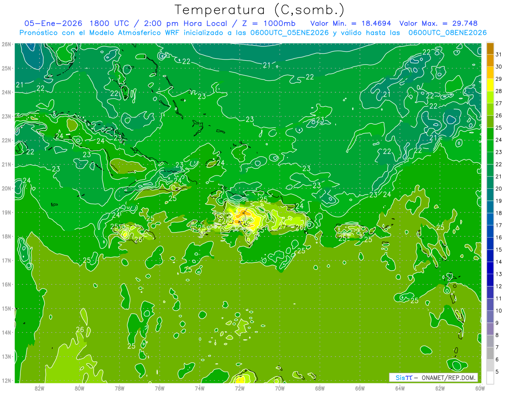The image size is (510, 394).
Task: Select the yellow swatch between 28 and 29
Action: (x=490, y=85)
